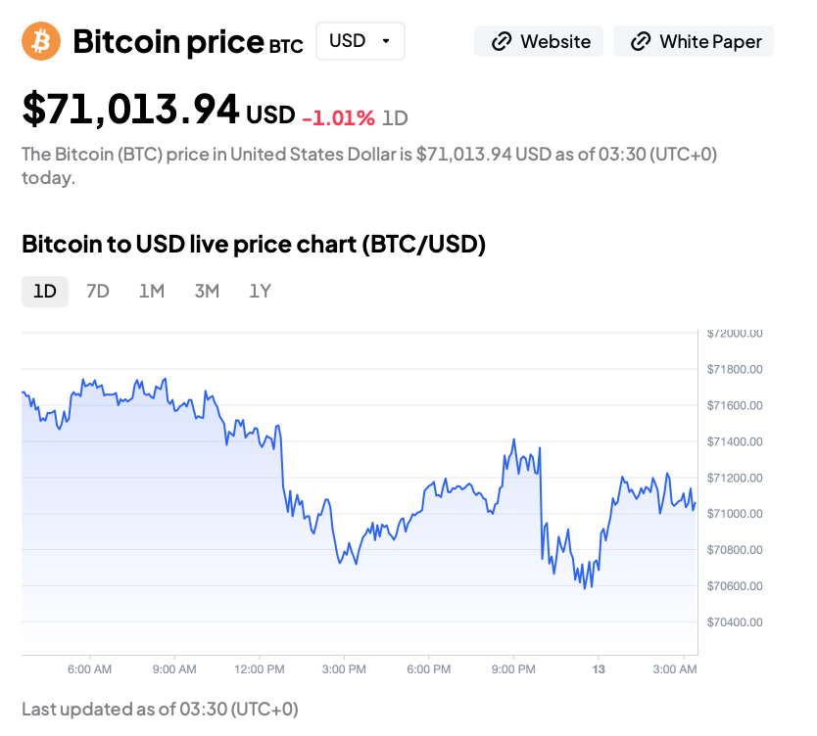Click the orange Bitcoin logo icon
The width and height of the screenshot is (817, 736).
tap(41, 41)
